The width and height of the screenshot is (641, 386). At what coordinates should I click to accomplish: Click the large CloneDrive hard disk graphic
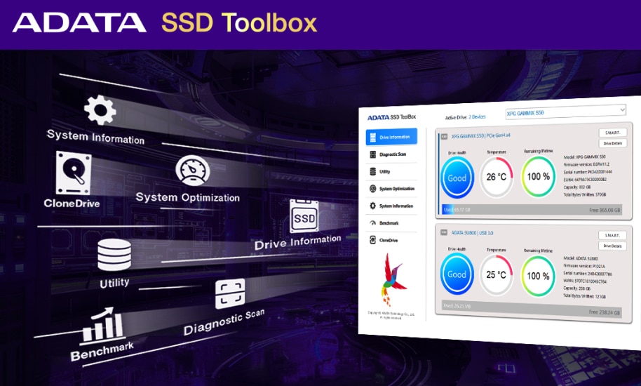pos(74,173)
